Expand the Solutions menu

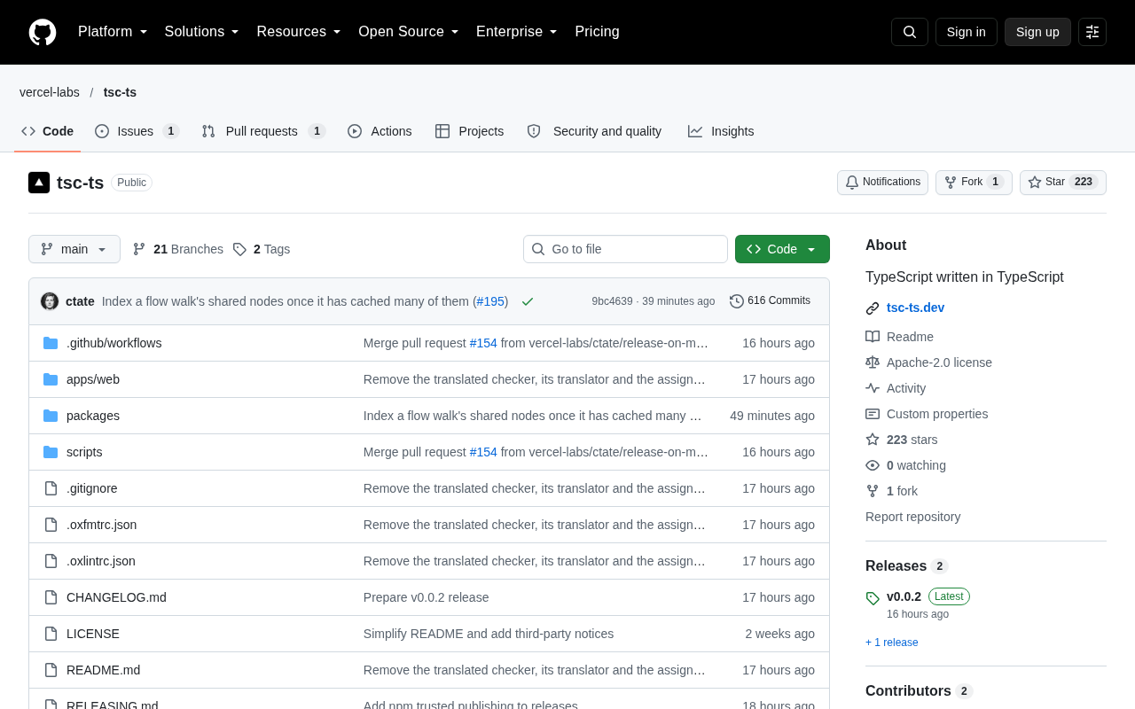click(202, 32)
